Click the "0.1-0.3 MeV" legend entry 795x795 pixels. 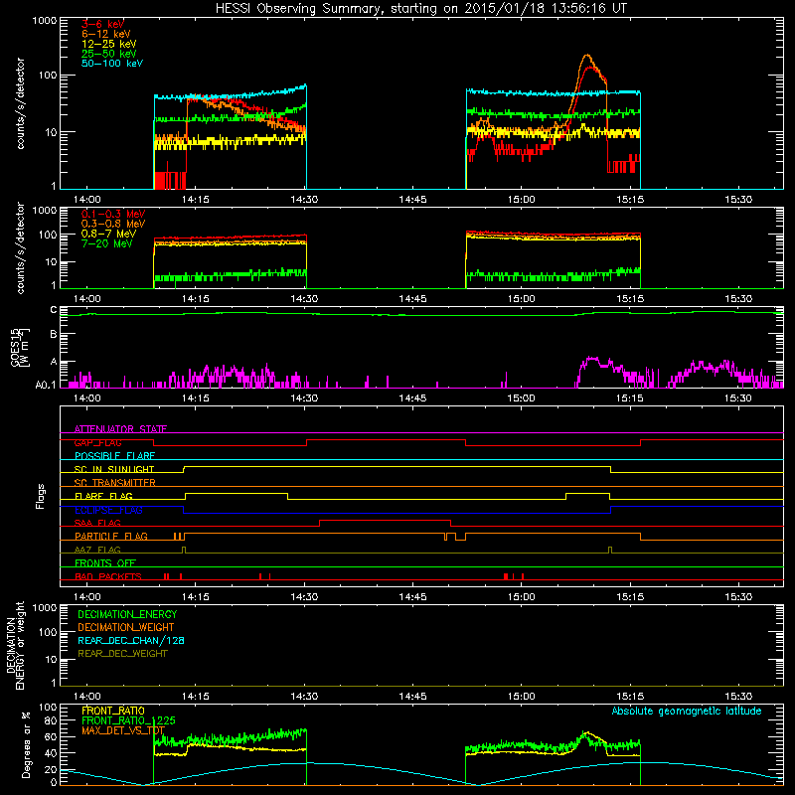point(113,214)
